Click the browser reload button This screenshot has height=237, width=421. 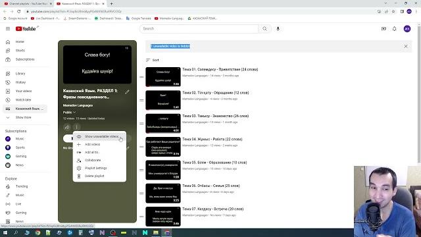click(x=19, y=12)
